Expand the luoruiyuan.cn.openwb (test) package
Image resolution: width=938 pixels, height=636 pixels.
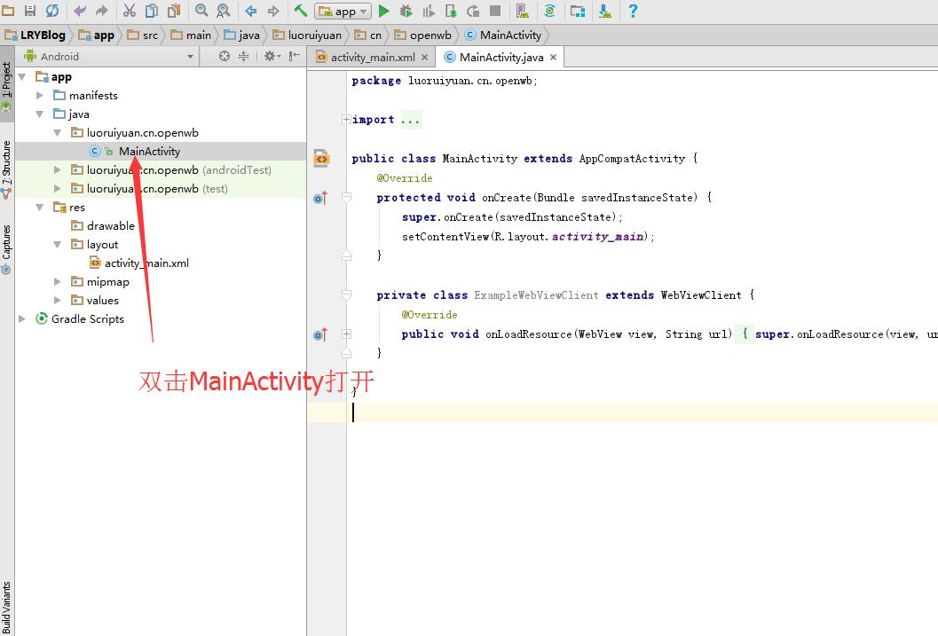point(58,188)
